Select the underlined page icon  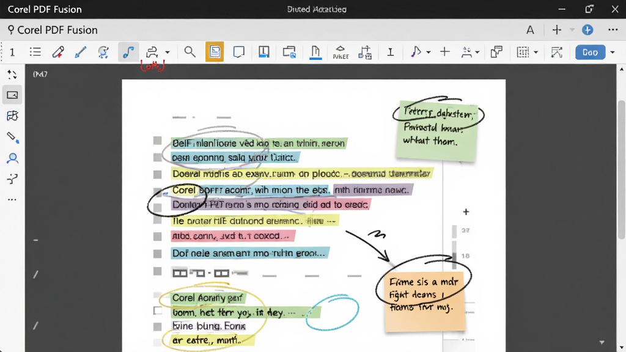pyautogui.click(x=315, y=53)
